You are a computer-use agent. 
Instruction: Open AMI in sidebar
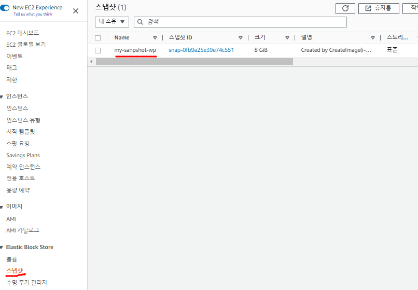(x=11, y=219)
